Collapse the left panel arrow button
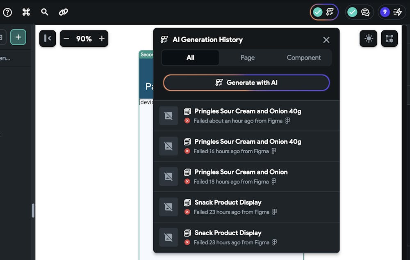Screen dimensions: 410x260 (x=48, y=39)
